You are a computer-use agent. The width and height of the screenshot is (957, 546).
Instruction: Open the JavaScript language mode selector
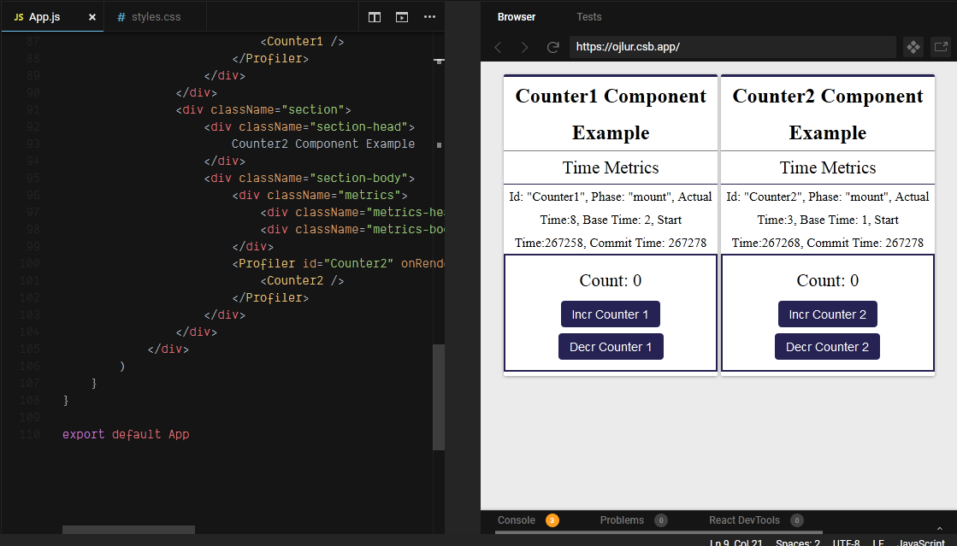click(920, 542)
